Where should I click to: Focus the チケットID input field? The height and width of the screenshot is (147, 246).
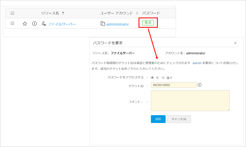(174, 85)
